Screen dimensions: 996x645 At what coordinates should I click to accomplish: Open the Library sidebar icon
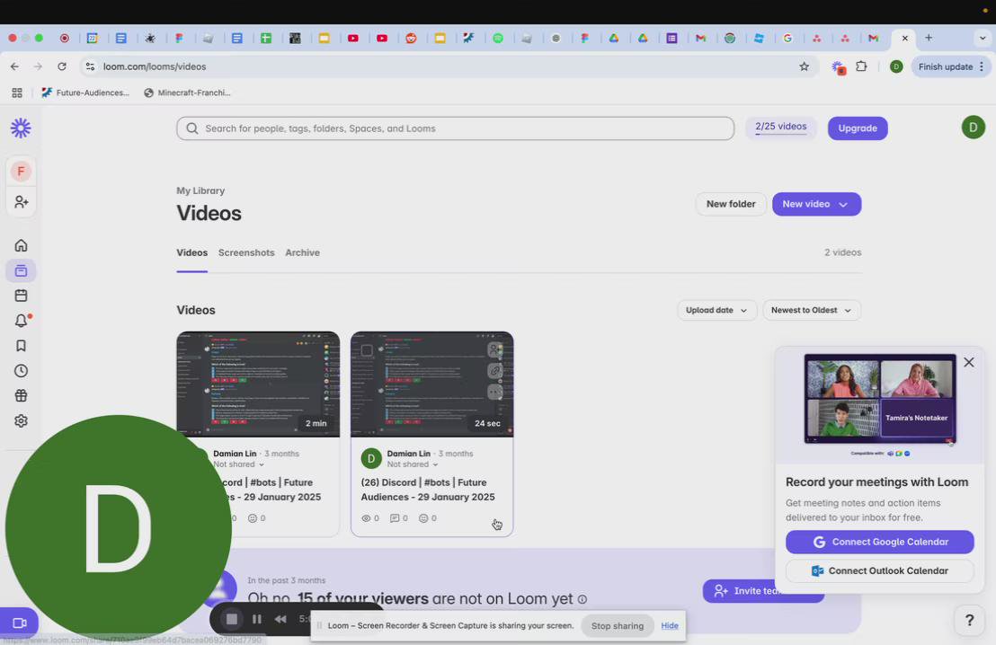[x=21, y=270]
